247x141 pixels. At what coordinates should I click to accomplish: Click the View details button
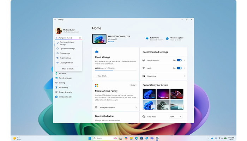pos(102,76)
